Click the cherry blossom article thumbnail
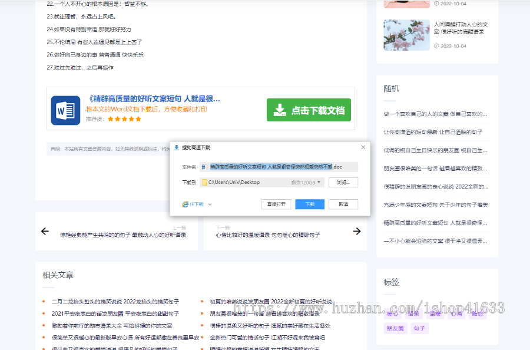This screenshot has height=350, width=530. 406,35
